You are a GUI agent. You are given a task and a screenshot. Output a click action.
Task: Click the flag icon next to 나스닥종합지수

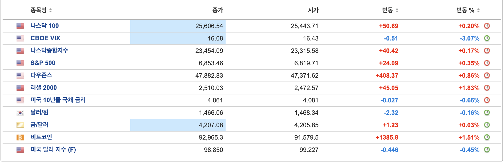pyautogui.click(x=20, y=51)
